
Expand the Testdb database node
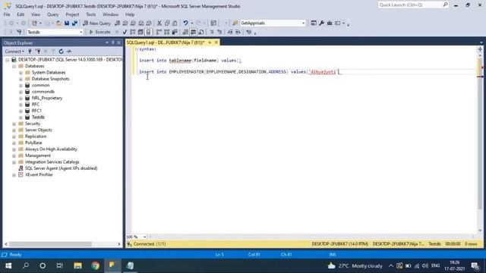pyautogui.click(x=21, y=118)
